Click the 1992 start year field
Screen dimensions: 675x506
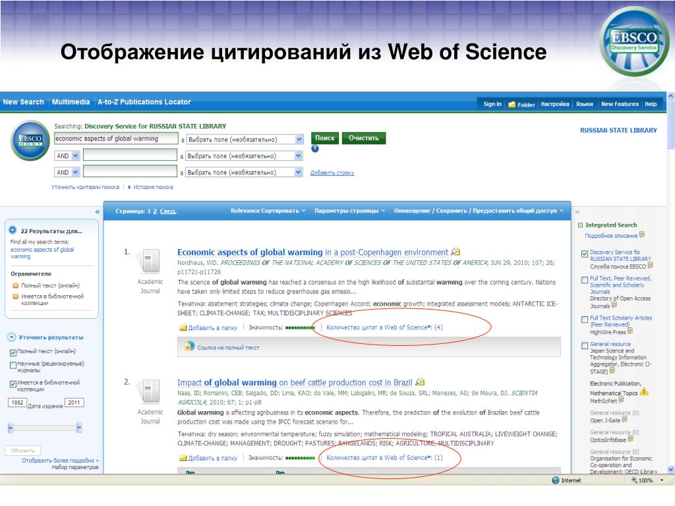coord(17,403)
